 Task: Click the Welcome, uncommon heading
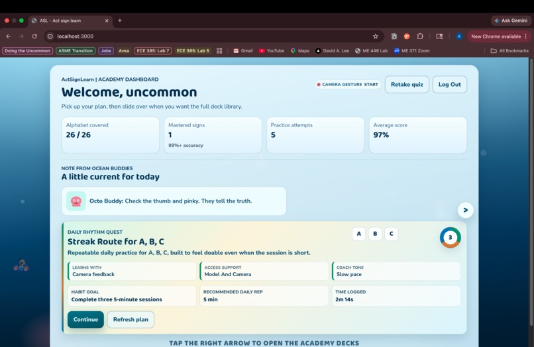[129, 92]
